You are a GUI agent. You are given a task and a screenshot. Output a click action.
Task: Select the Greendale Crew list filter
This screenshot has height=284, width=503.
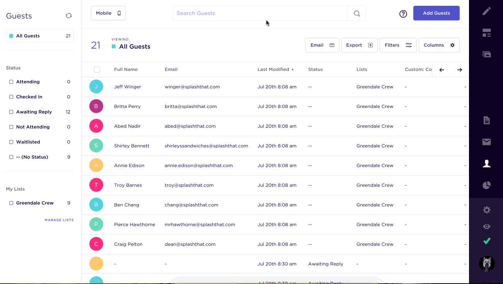(x=40, y=203)
